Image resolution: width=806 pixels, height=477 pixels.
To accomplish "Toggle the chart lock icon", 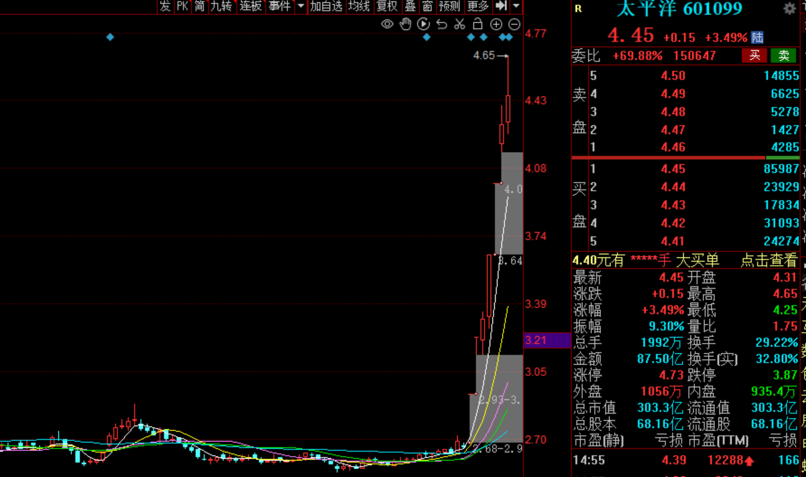I will tap(477, 24).
